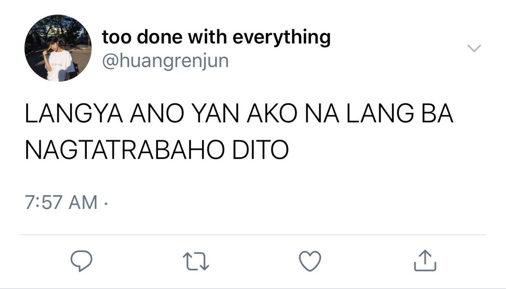Favorite the tweet posted at 7:57 AM
Screen dimensions: 506x289
[x=310, y=261]
